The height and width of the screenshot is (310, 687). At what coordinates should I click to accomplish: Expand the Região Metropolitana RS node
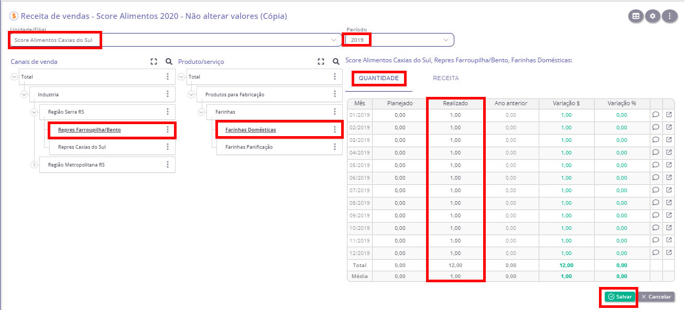click(34, 164)
